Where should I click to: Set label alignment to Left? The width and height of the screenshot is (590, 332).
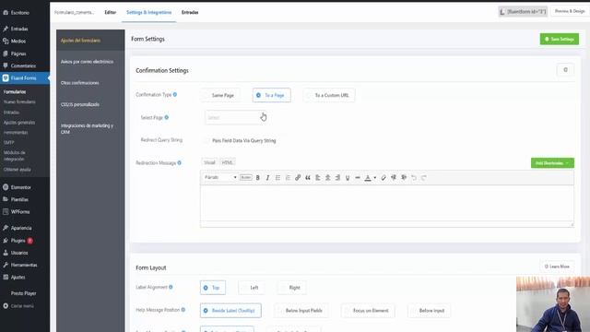[252, 288]
